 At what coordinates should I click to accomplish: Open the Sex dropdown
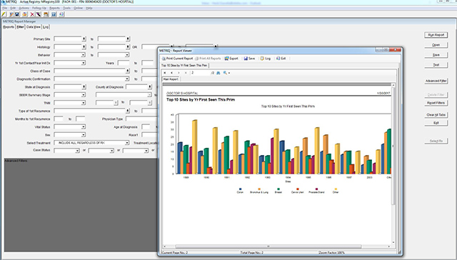tap(84, 135)
